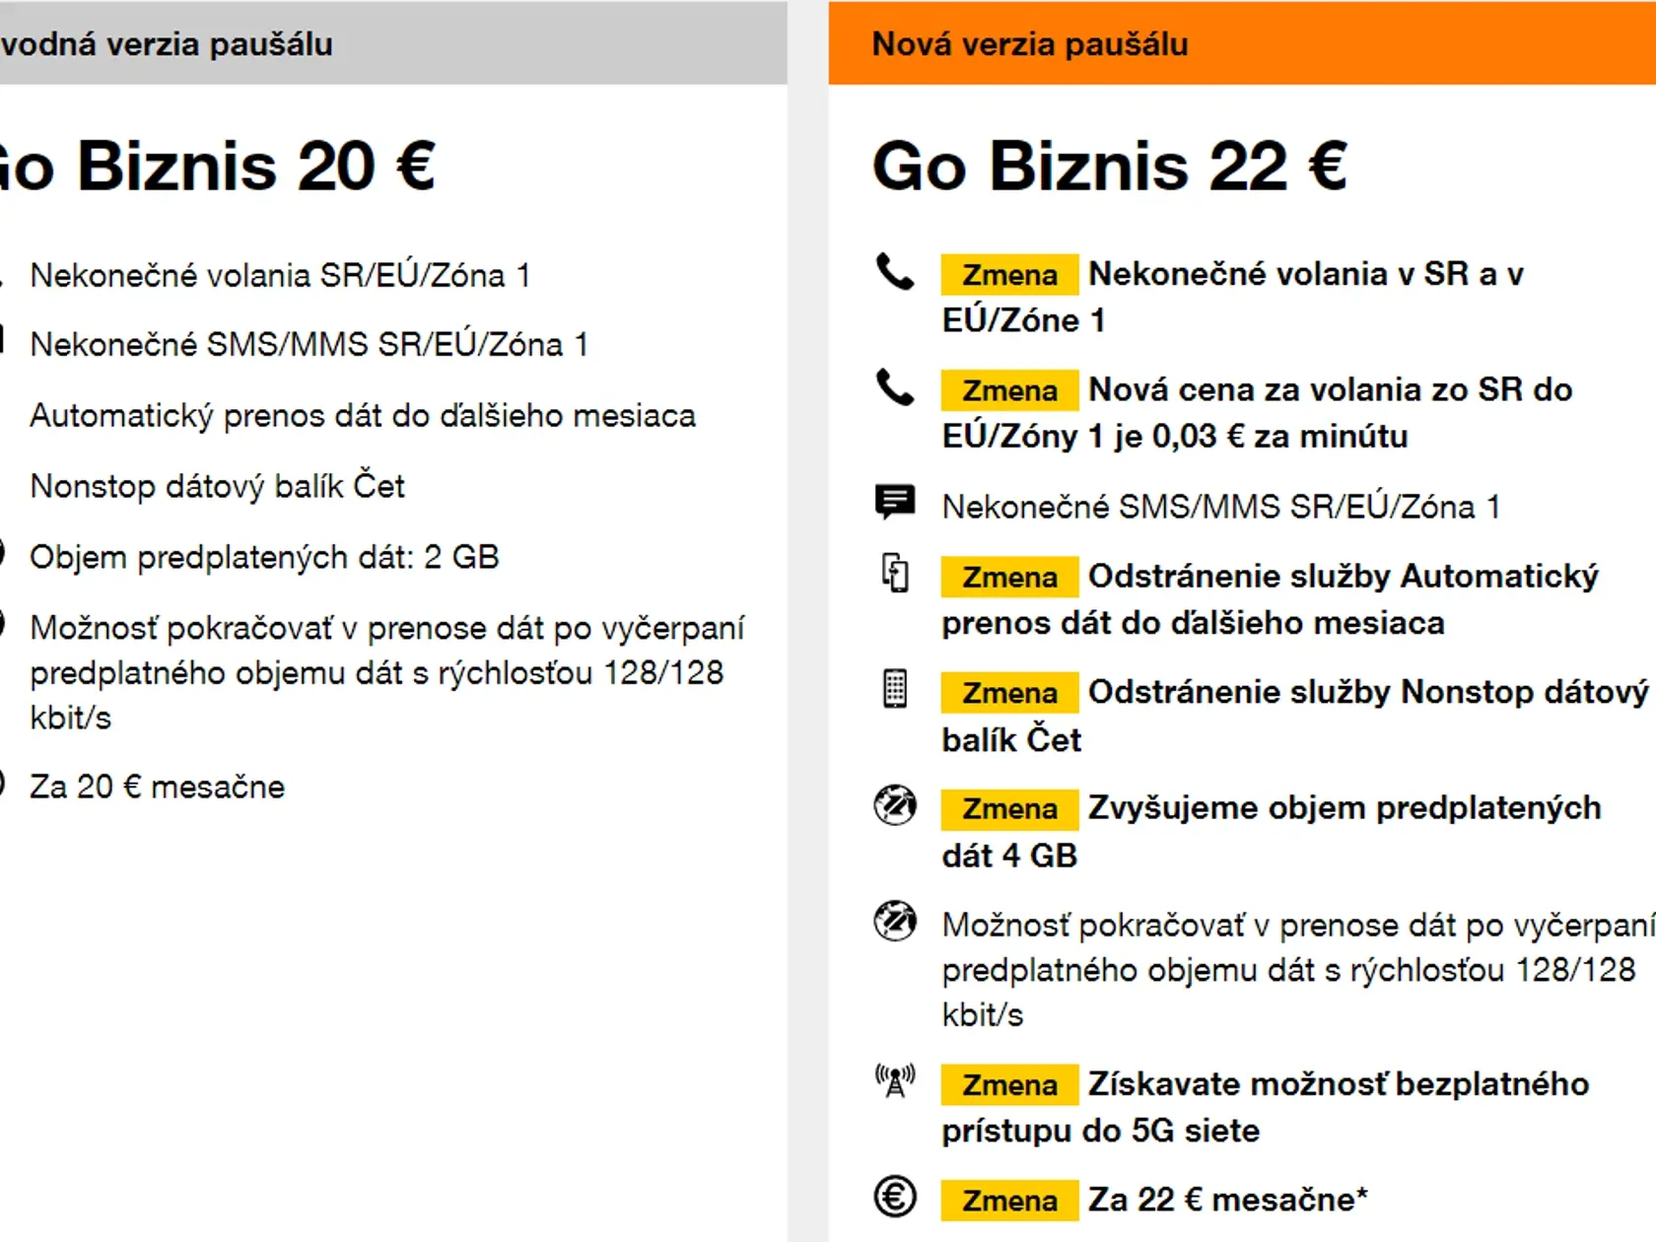Click Nekonečné SMS/MMS text in new plan
Viewport: 1656px width, 1242px height.
point(1220,507)
